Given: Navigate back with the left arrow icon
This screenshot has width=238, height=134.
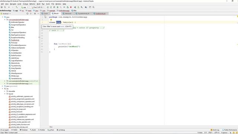Looking at the screenshot, I should (x=9, y=7).
